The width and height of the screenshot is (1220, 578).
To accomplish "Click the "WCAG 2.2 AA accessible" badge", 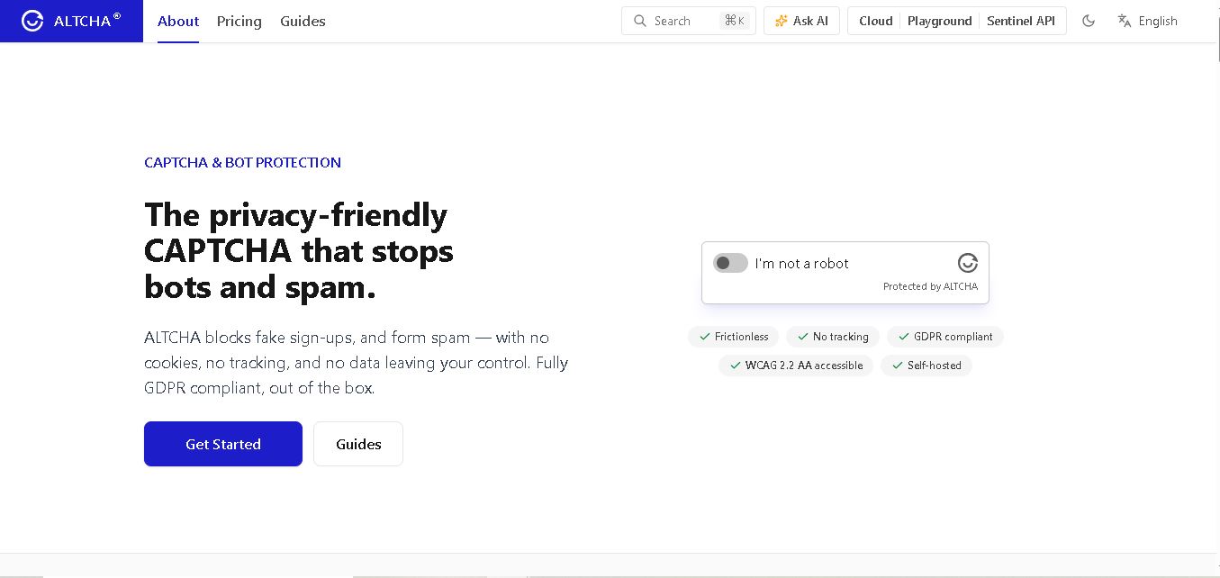I will (795, 366).
